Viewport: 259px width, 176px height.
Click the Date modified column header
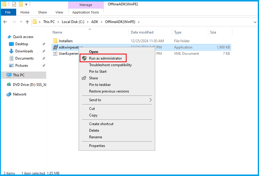tap(142, 32)
